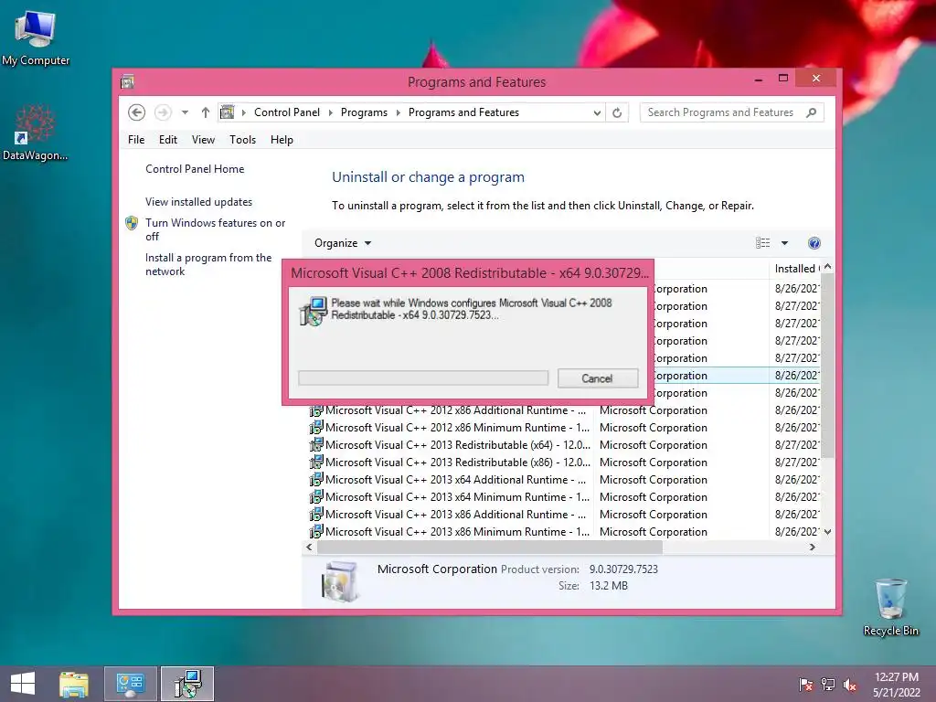Refresh the Programs and Features list
The height and width of the screenshot is (702, 936).
617,112
